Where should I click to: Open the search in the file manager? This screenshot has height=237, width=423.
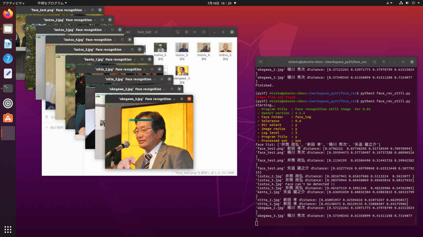pyautogui.click(x=177, y=32)
